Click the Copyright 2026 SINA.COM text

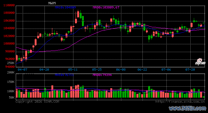[x=37, y=101]
